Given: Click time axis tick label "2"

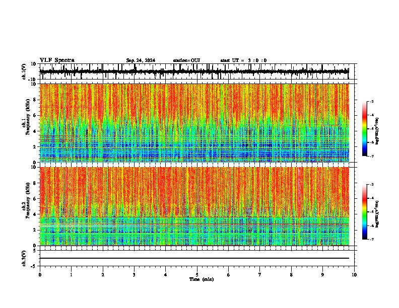Looking at the screenshot, I should (103, 275).
